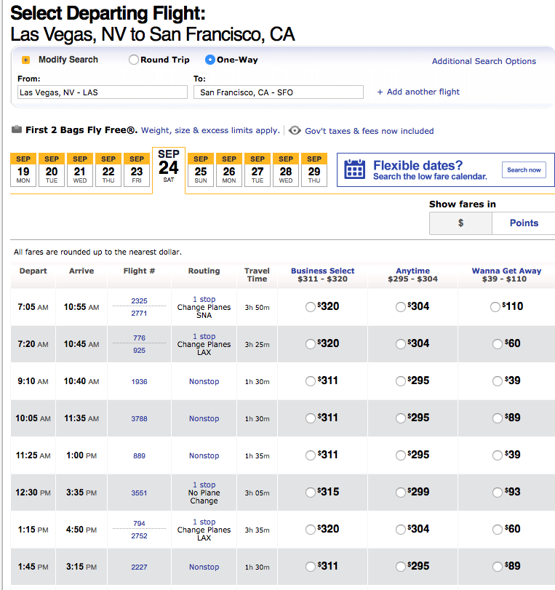Choose the $39 Wanna Get Away fare at 9:10 AM
Screen dimensions: 555x590
498,381
